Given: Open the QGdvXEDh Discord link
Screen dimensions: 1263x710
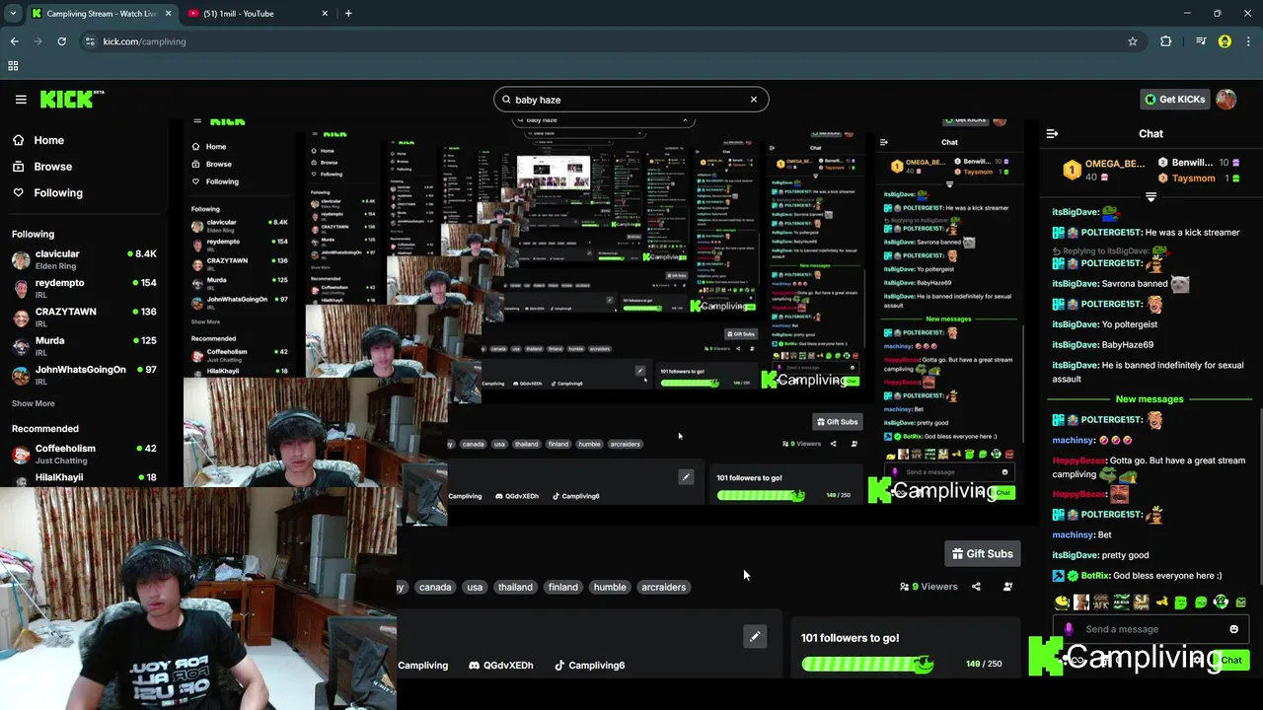Looking at the screenshot, I should (501, 666).
